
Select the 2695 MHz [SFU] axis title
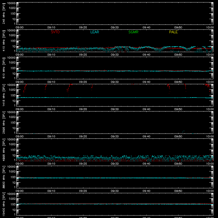coord(4,122)
